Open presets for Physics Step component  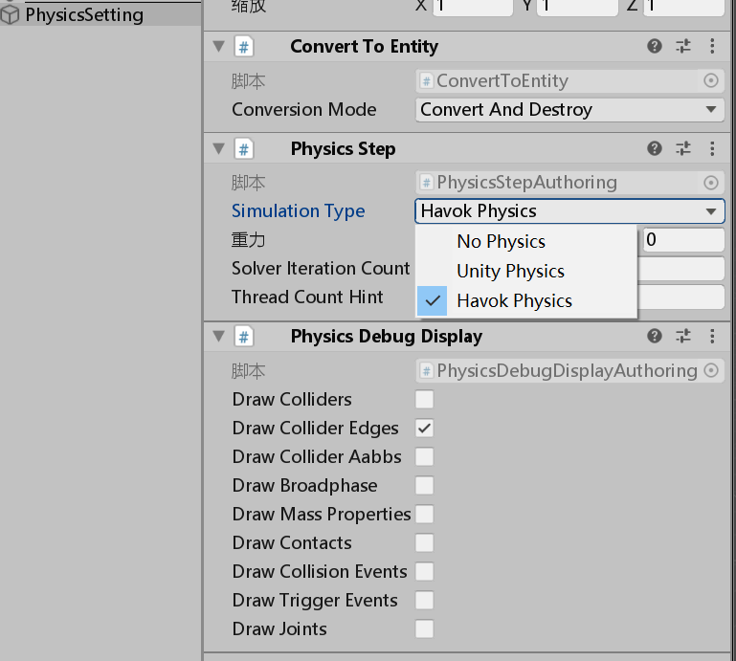683,148
